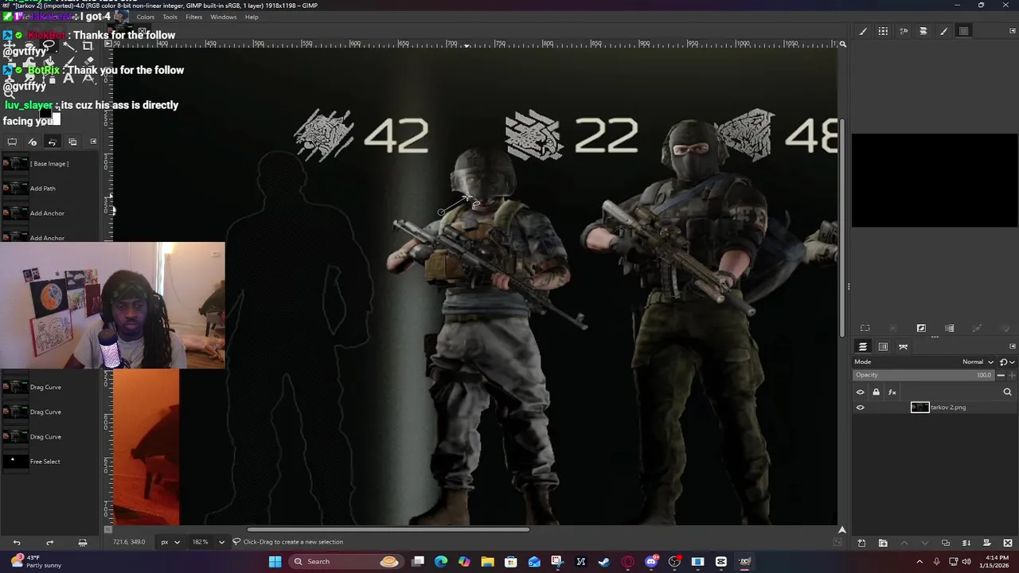Select the Base Image history entry
Image resolution: width=1019 pixels, height=573 pixels.
49,164
